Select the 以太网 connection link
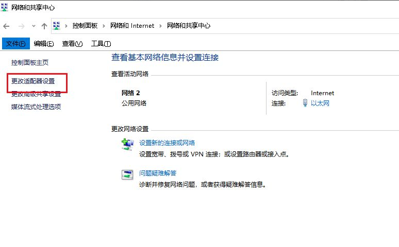 tap(320, 103)
